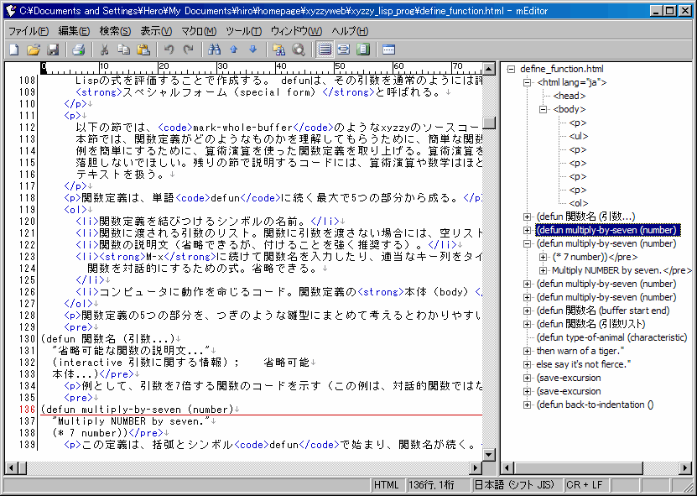Expand the (defun back-to-indentation () node

point(527,405)
